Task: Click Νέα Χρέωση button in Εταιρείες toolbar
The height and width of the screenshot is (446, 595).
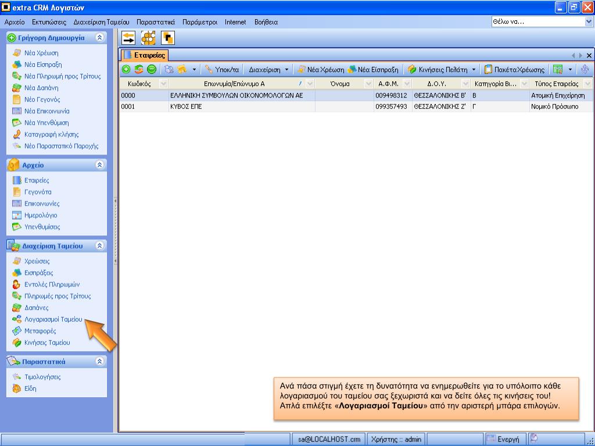Action: pos(321,70)
